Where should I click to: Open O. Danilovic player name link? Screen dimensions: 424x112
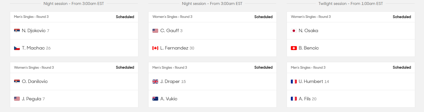coord(35,81)
